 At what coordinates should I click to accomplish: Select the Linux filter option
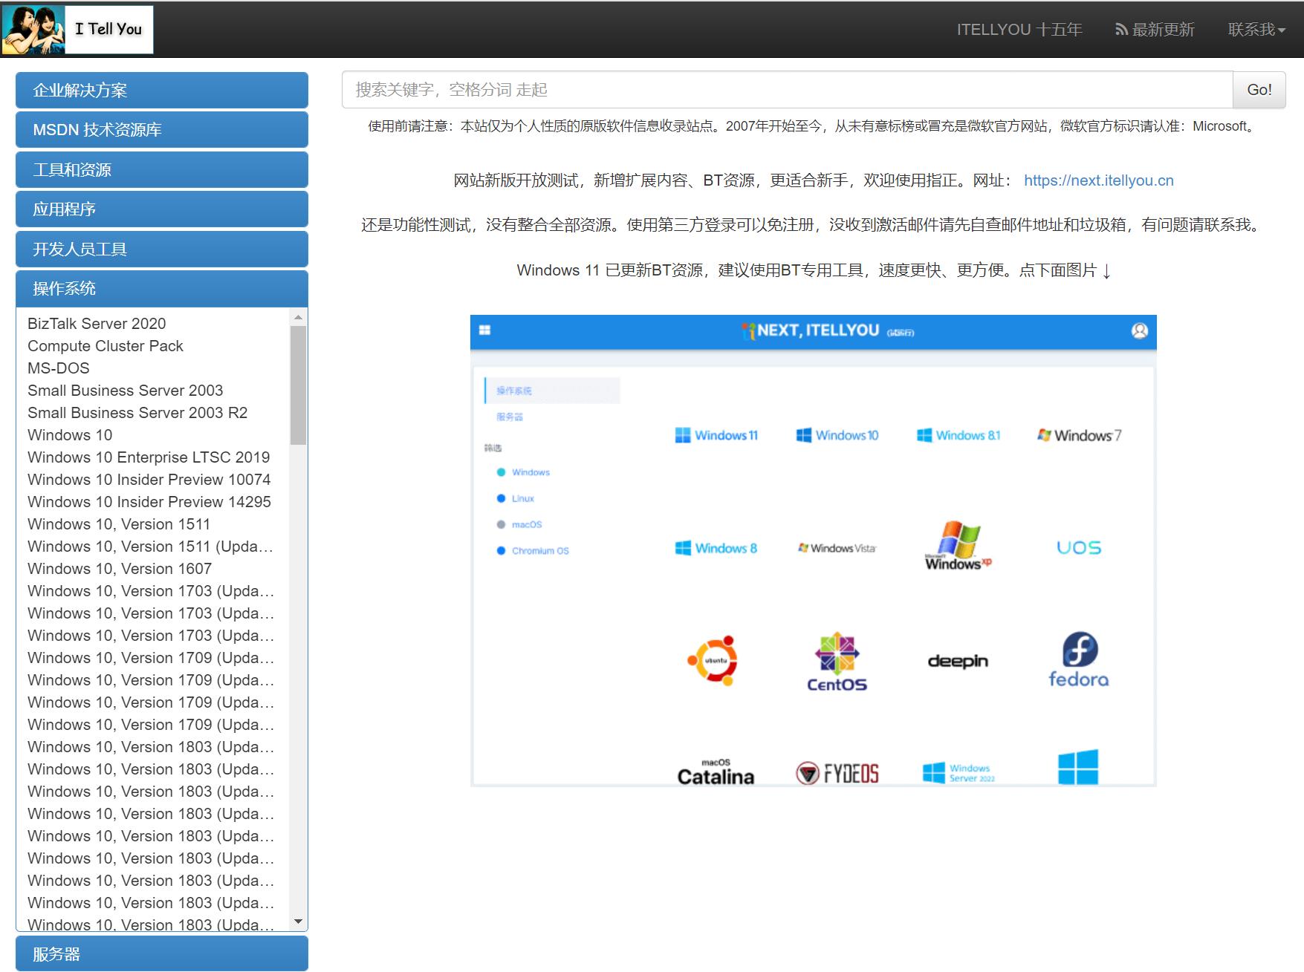coord(522,498)
